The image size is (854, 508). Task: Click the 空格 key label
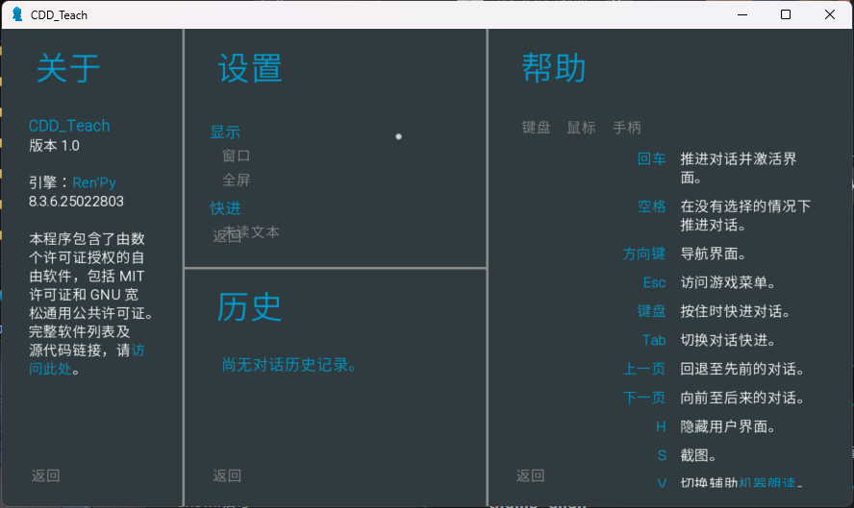click(x=652, y=206)
